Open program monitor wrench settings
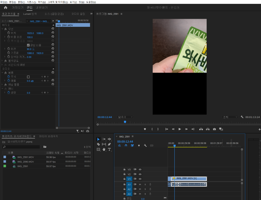Screen dimensions: 261x200 (242, 117)
